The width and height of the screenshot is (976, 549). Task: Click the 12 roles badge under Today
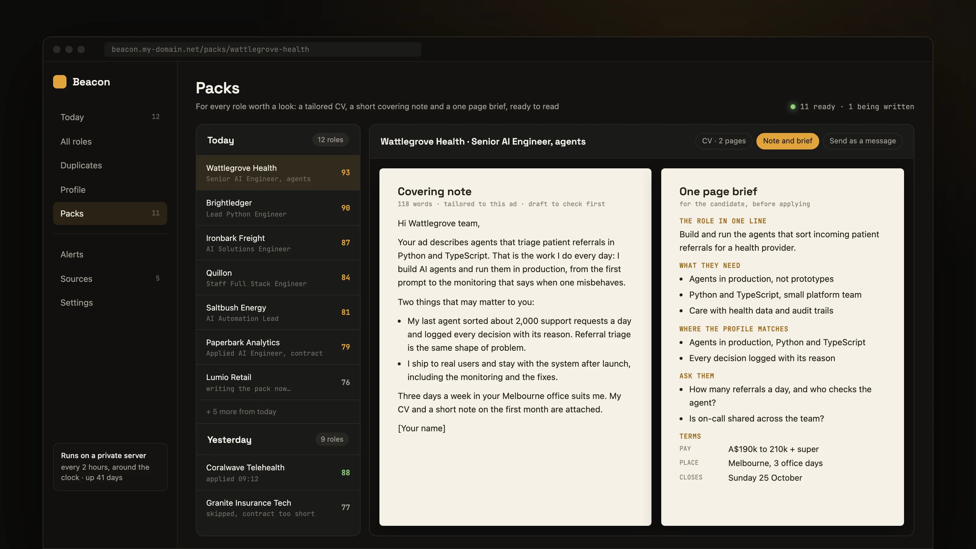click(330, 140)
